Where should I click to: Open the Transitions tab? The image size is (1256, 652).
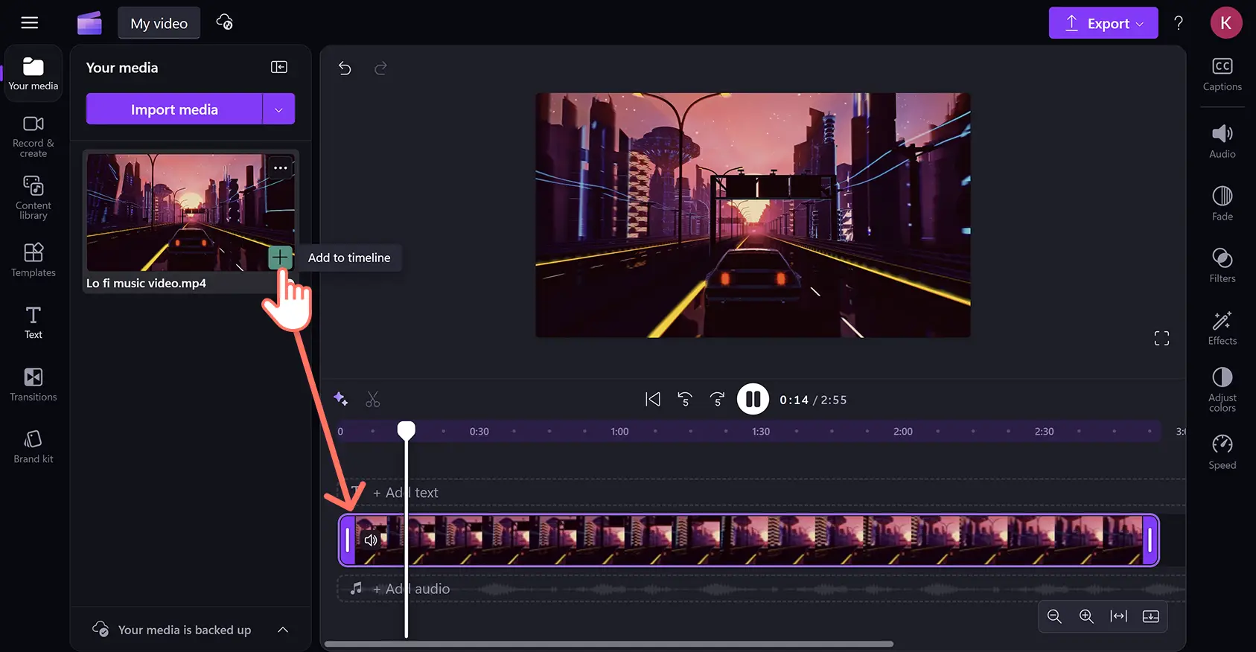[x=34, y=385]
